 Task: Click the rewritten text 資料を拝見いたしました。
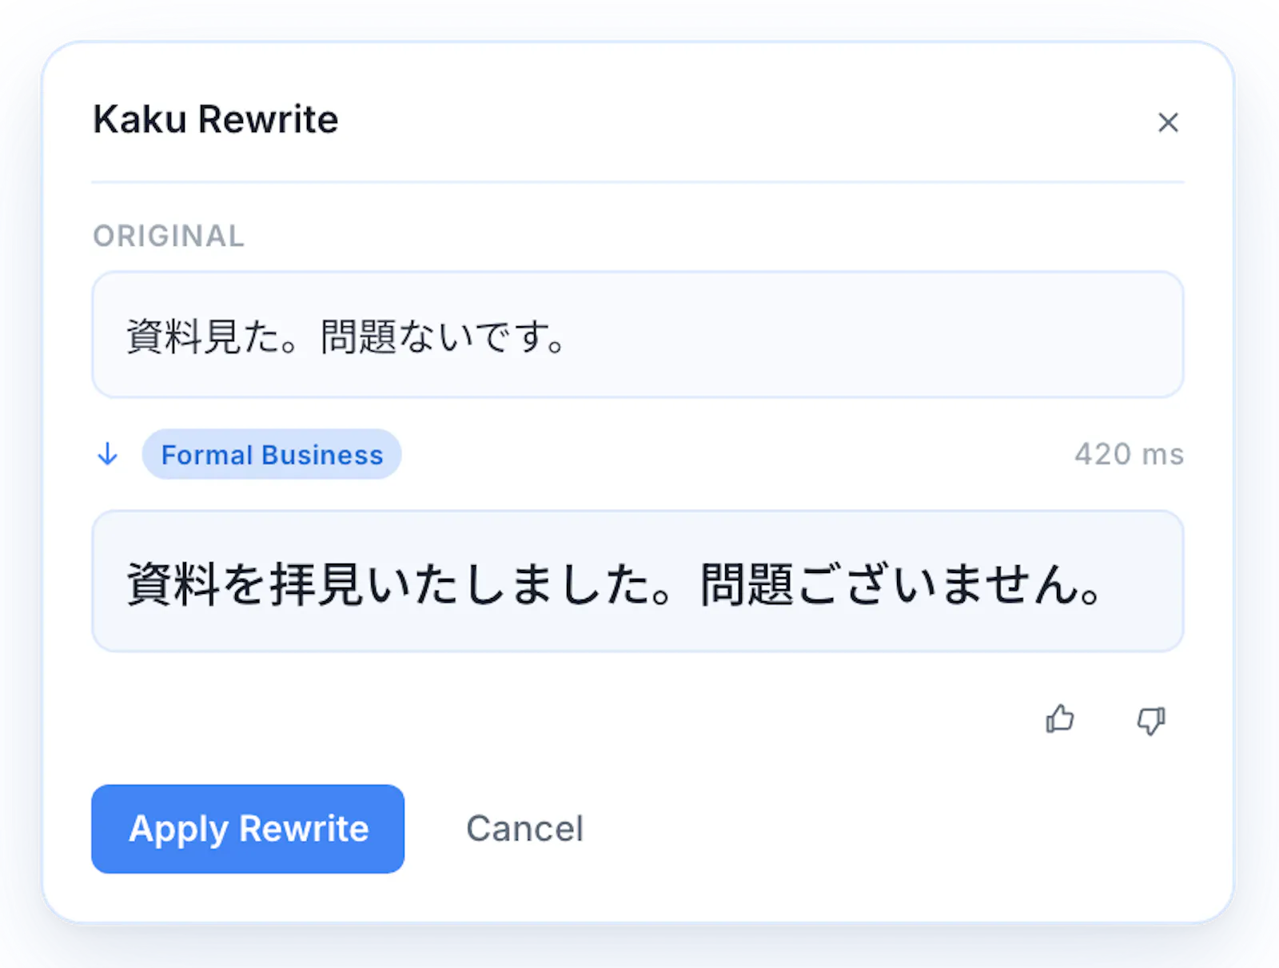[x=398, y=583]
